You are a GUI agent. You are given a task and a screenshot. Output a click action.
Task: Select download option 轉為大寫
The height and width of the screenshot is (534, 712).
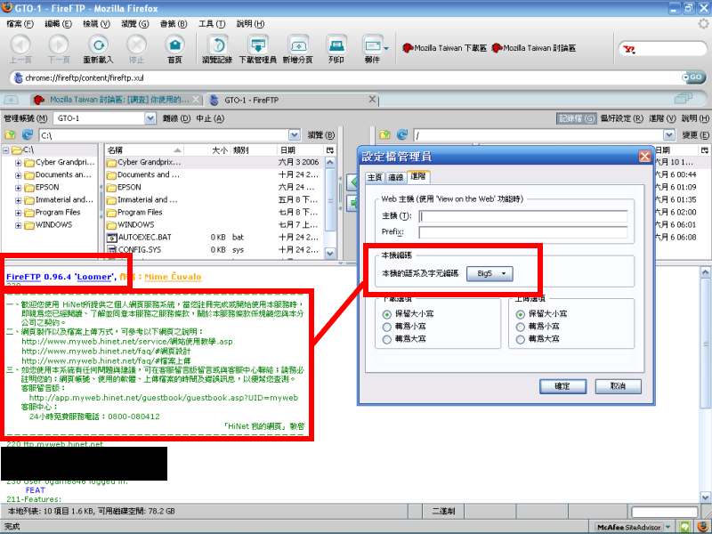click(386, 340)
